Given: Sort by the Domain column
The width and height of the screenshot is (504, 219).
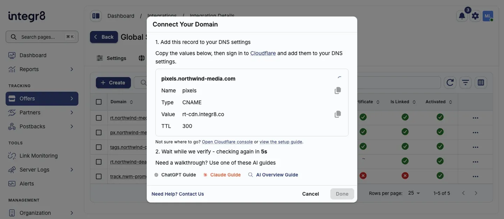Looking at the screenshot, I should tap(122, 102).
